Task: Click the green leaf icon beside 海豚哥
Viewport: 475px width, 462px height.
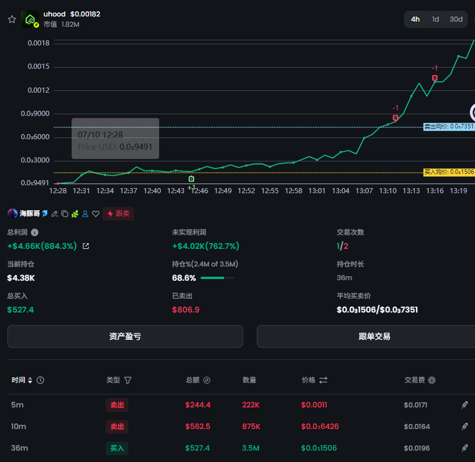Action: click(x=75, y=214)
